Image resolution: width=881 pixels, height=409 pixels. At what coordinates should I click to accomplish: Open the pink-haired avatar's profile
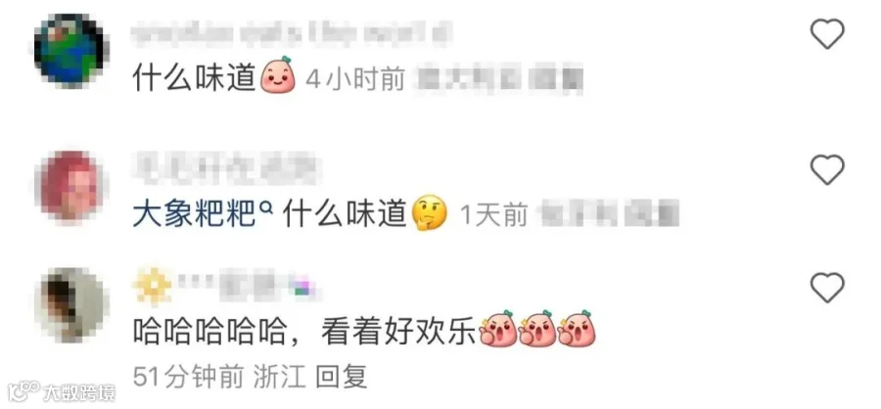[x=71, y=185]
